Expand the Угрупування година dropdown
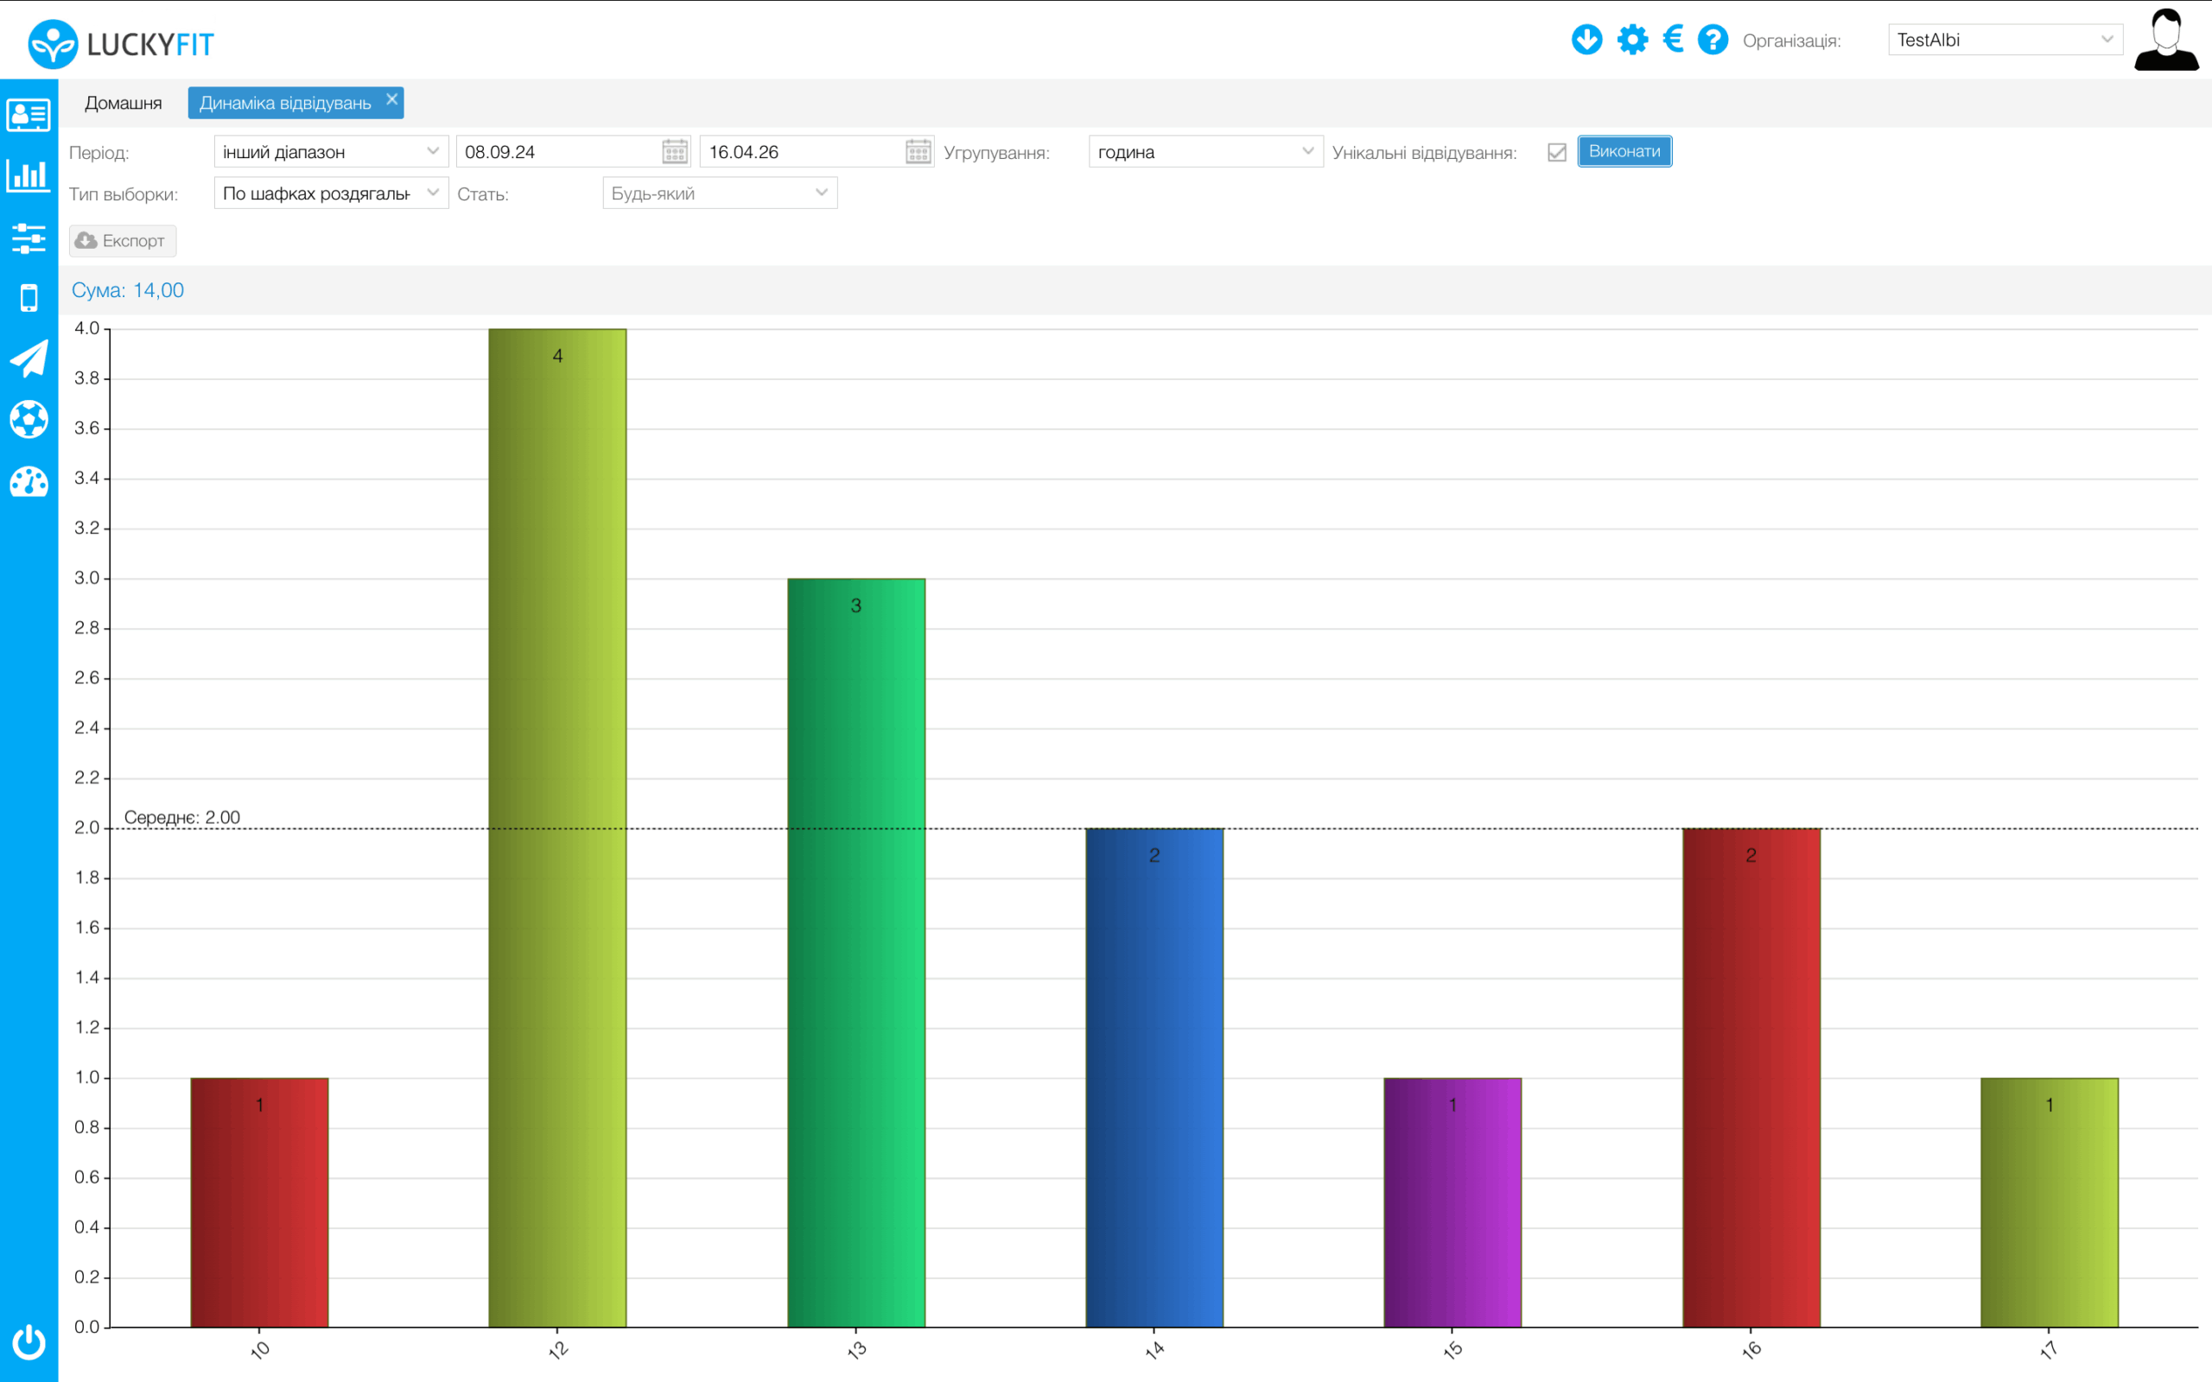The width and height of the screenshot is (2212, 1382). (x=1205, y=152)
